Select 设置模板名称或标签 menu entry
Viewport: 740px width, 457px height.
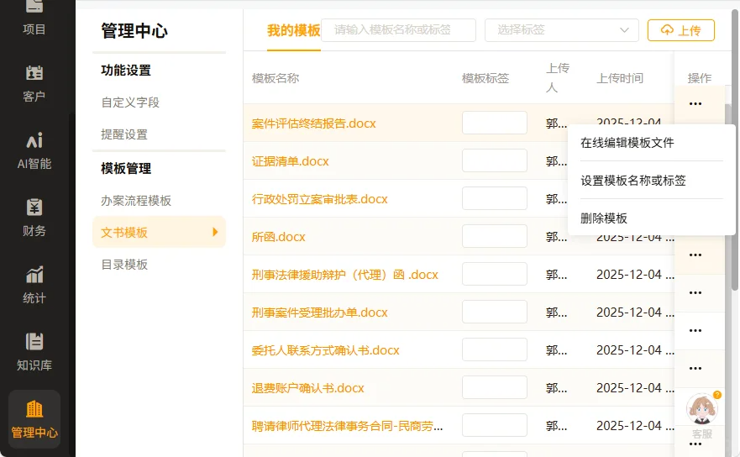(x=632, y=181)
